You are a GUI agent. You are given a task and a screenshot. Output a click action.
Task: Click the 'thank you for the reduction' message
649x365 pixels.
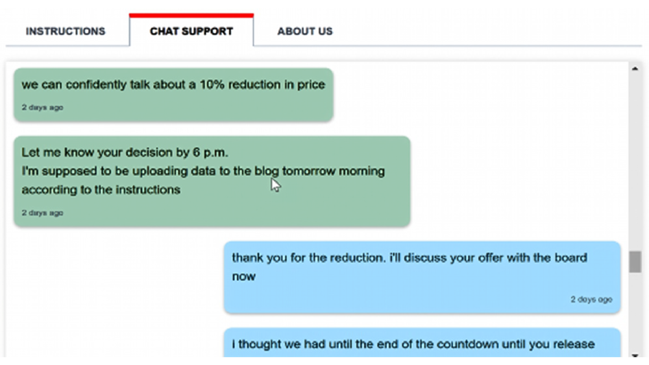point(409,258)
